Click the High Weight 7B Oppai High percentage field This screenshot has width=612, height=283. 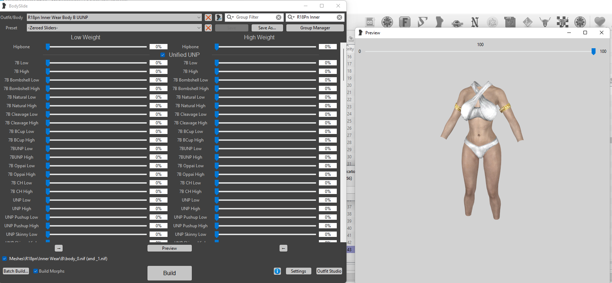point(328,174)
